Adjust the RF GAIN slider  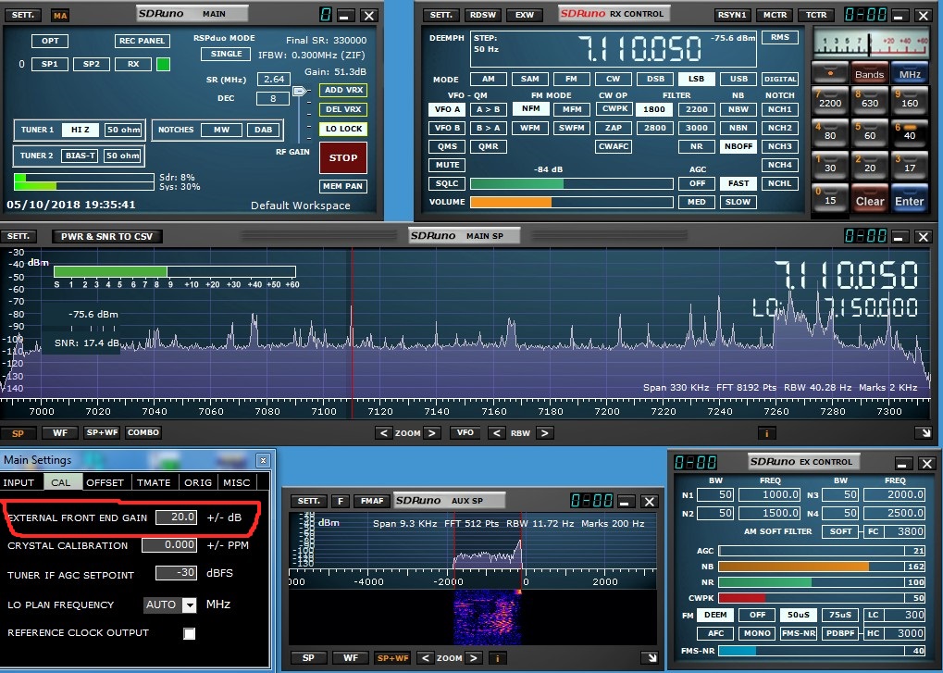pos(299,92)
